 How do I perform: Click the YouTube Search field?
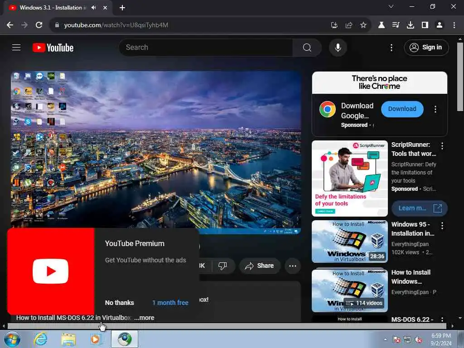206,47
